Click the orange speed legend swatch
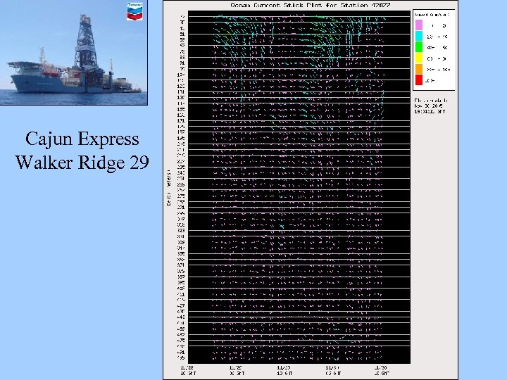 (419, 69)
